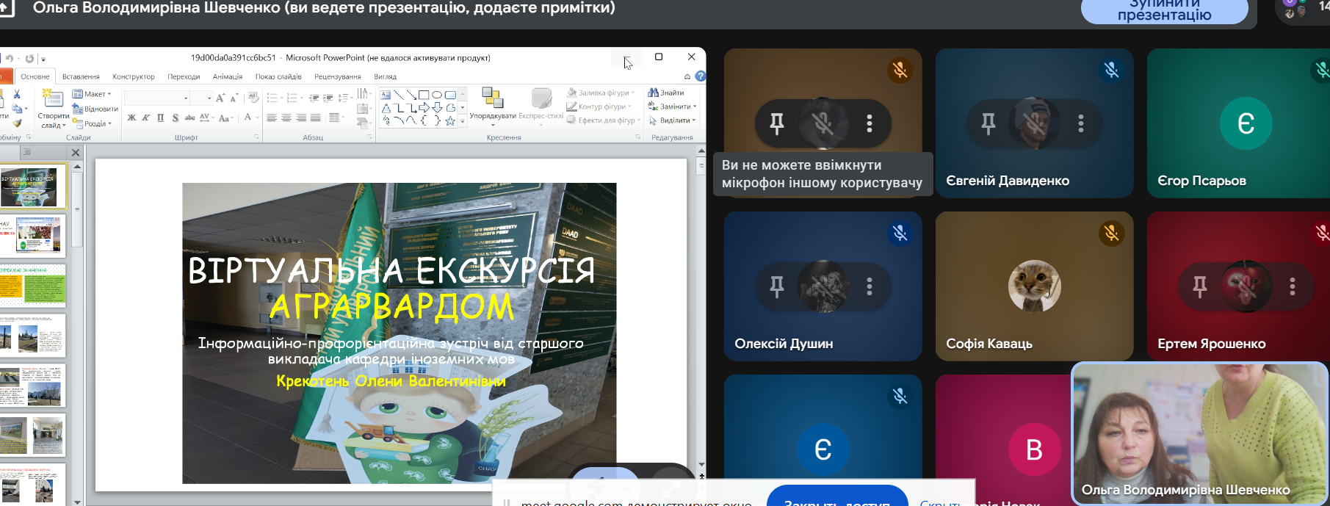The image size is (1330, 506).
Task: Select the Format Painter brush
Action: 16,123
